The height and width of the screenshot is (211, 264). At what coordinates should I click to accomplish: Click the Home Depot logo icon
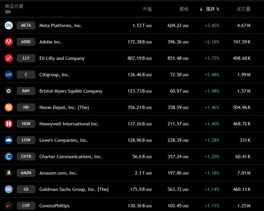click(x=9, y=107)
